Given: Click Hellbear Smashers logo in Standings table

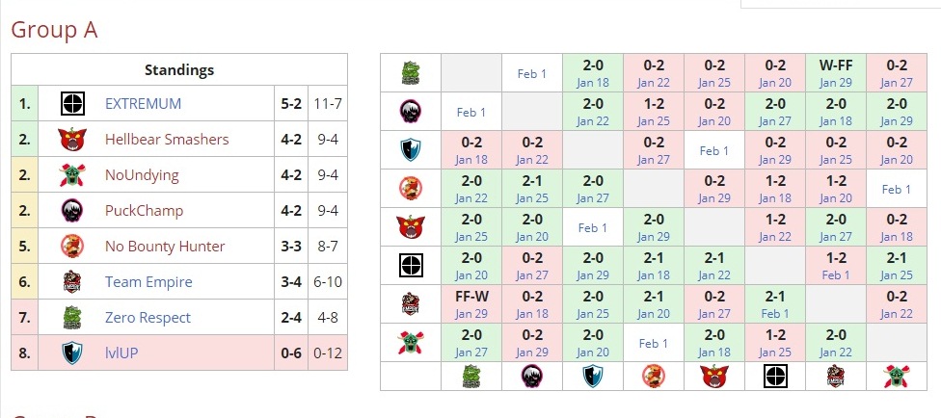Looking at the screenshot, I should 71,140.
